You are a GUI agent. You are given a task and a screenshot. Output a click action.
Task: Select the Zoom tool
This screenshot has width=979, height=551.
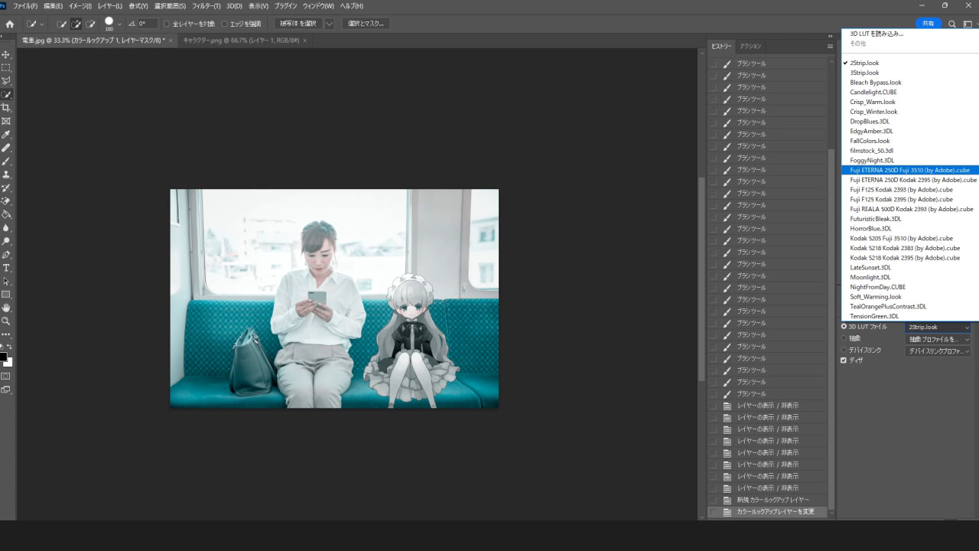(6, 321)
